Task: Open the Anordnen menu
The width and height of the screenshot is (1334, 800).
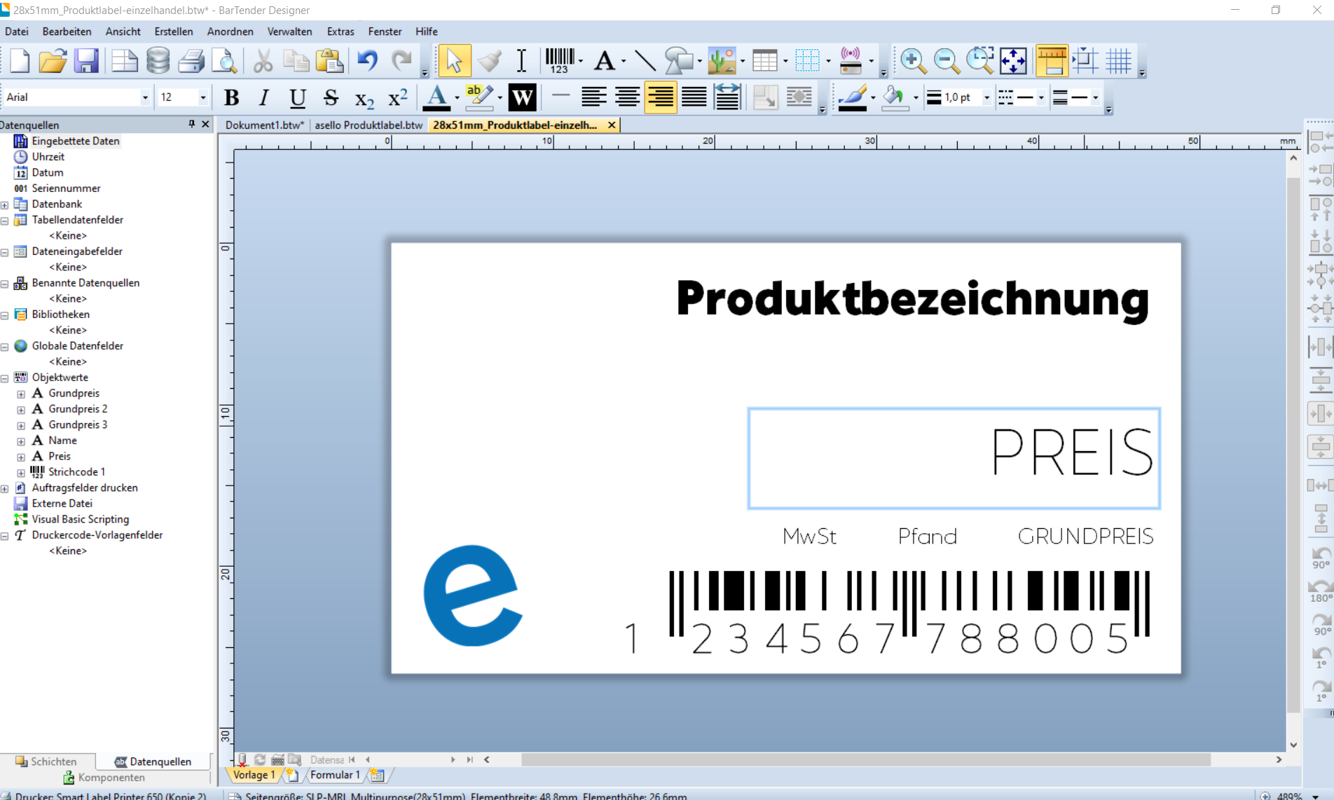Action: 230,32
